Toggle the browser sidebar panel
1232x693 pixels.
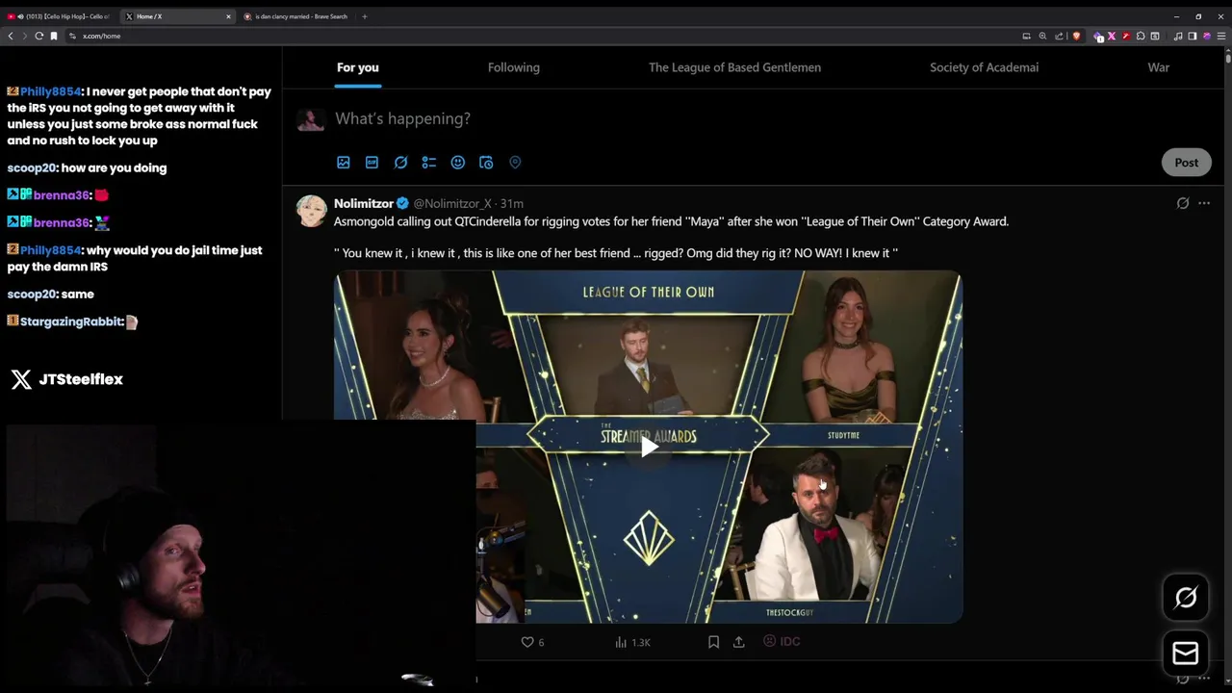coord(1193,36)
